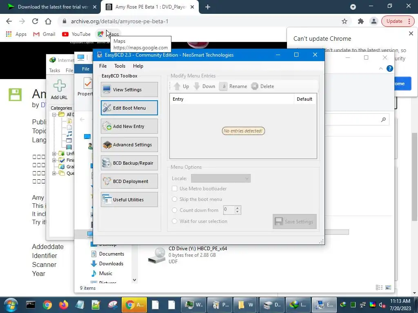The height and width of the screenshot is (313, 418).
Task: Select Edit Boot Menu button
Action: pyautogui.click(x=129, y=108)
